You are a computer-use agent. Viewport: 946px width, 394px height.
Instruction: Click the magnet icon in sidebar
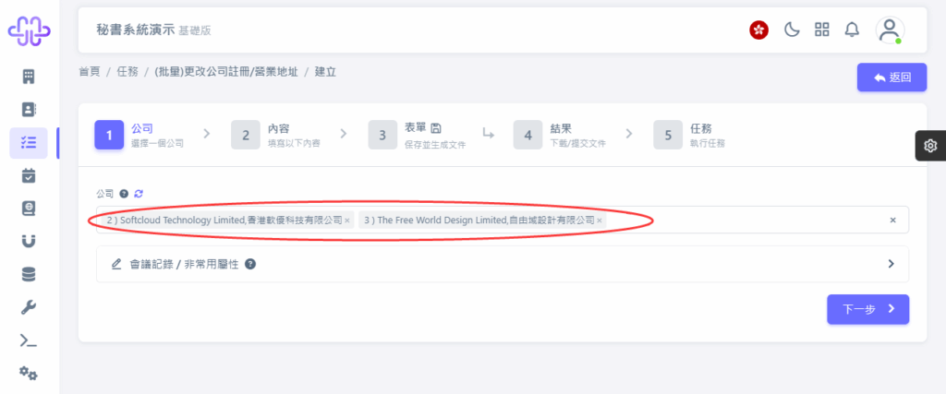coord(29,241)
